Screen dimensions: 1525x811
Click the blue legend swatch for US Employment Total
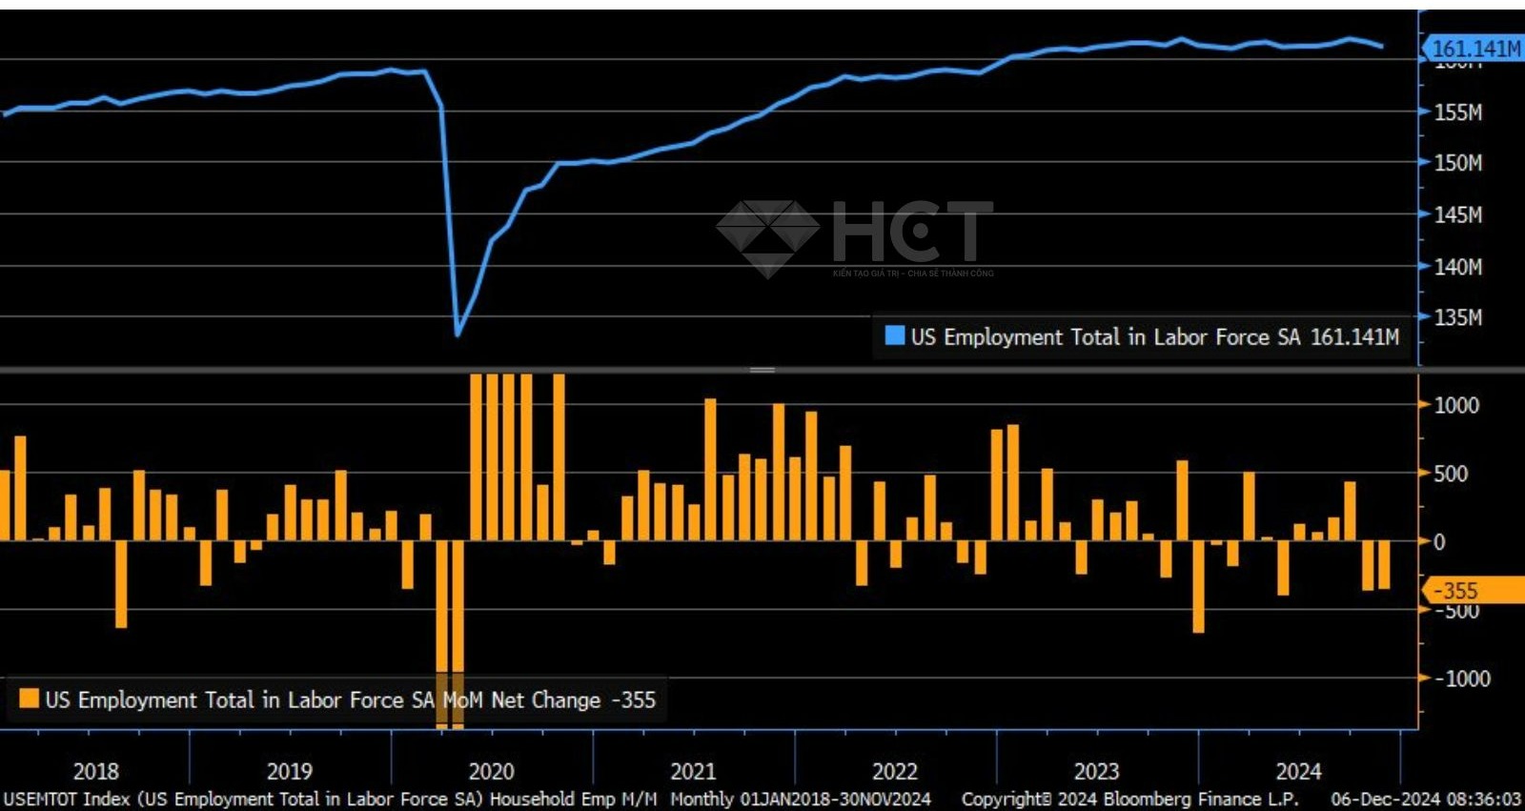(x=894, y=335)
